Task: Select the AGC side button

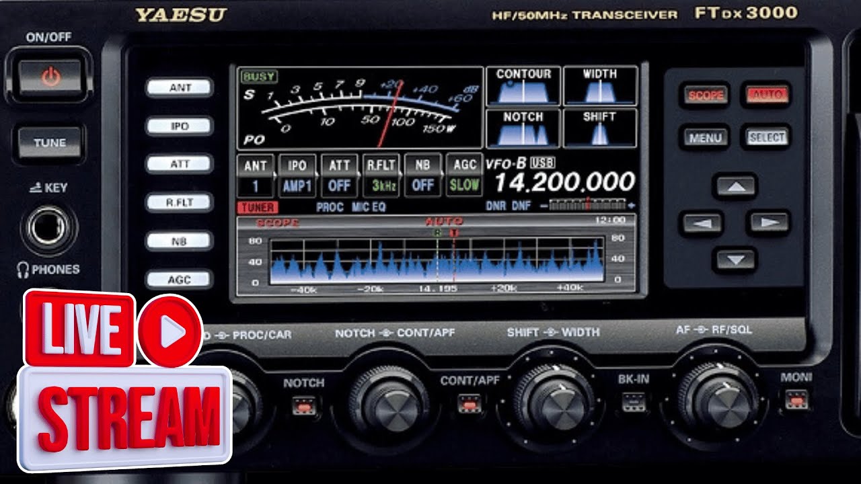Action: point(180,279)
